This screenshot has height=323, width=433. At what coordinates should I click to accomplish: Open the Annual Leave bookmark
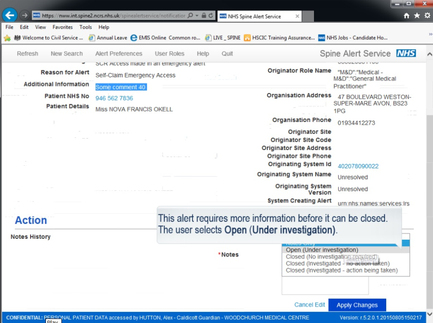click(x=108, y=38)
